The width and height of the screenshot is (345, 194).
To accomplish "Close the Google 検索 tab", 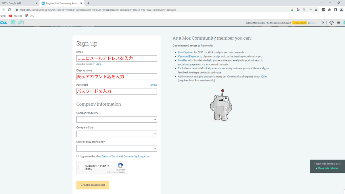I will (x=37, y=3).
